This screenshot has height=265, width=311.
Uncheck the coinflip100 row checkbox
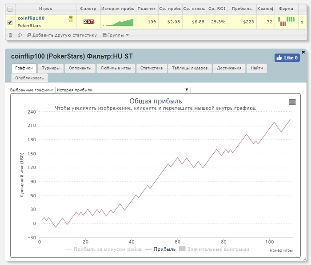[10, 22]
